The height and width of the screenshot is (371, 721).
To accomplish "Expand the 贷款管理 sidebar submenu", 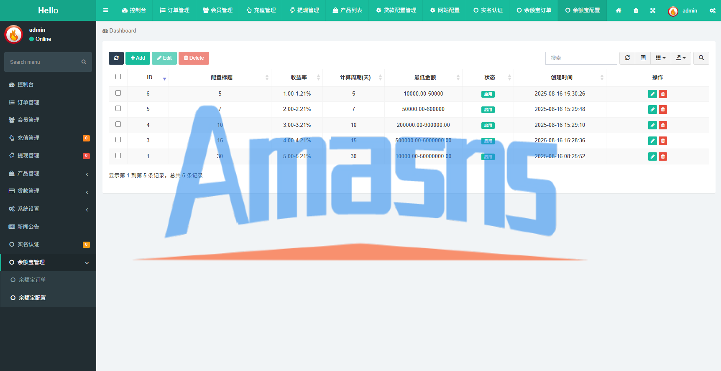I will click(x=48, y=191).
